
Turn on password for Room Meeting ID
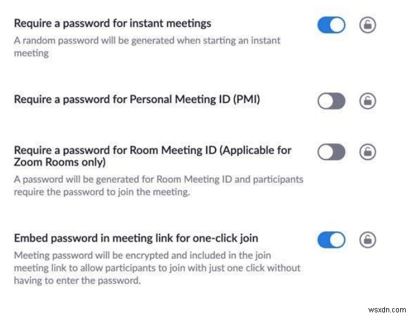(331, 152)
